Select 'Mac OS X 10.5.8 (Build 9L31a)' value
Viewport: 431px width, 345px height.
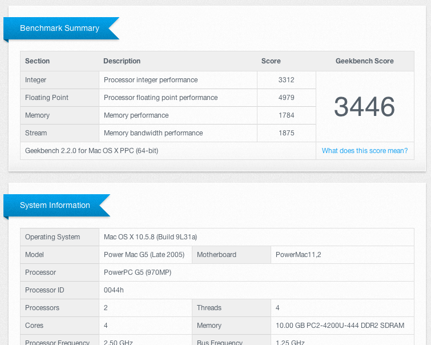150,237
